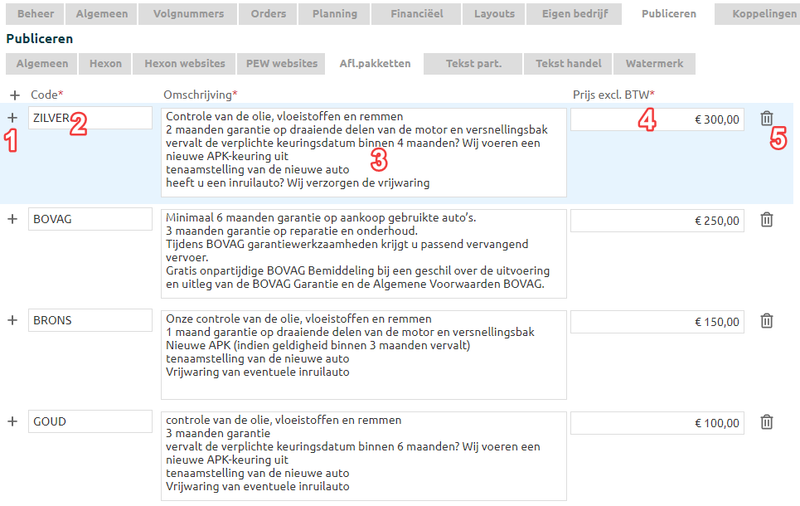Go to the Hexon websites sub-tab

184,64
